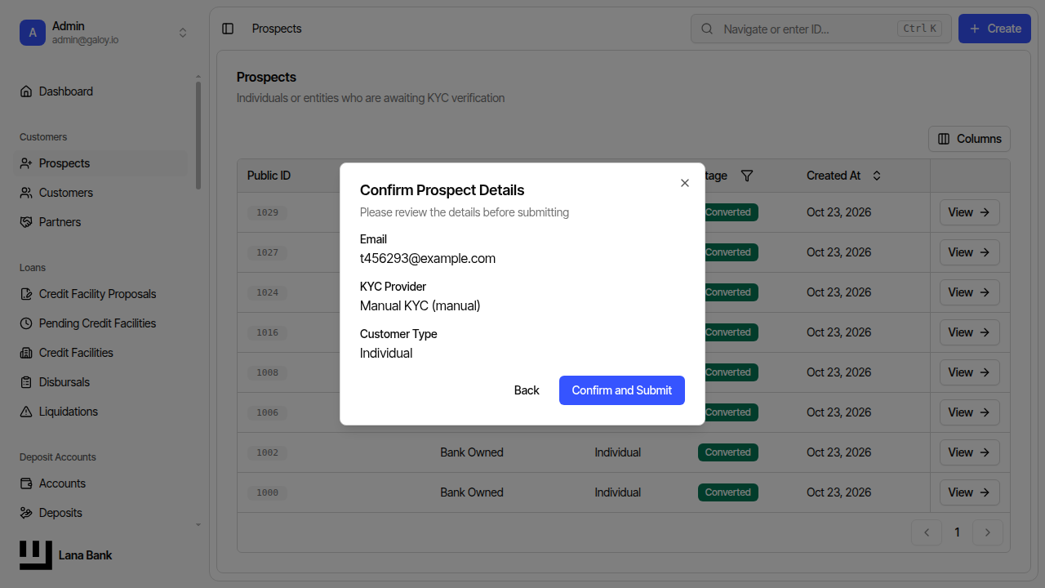
Task: Toggle the sidebar panel icon
Action: pos(228,29)
